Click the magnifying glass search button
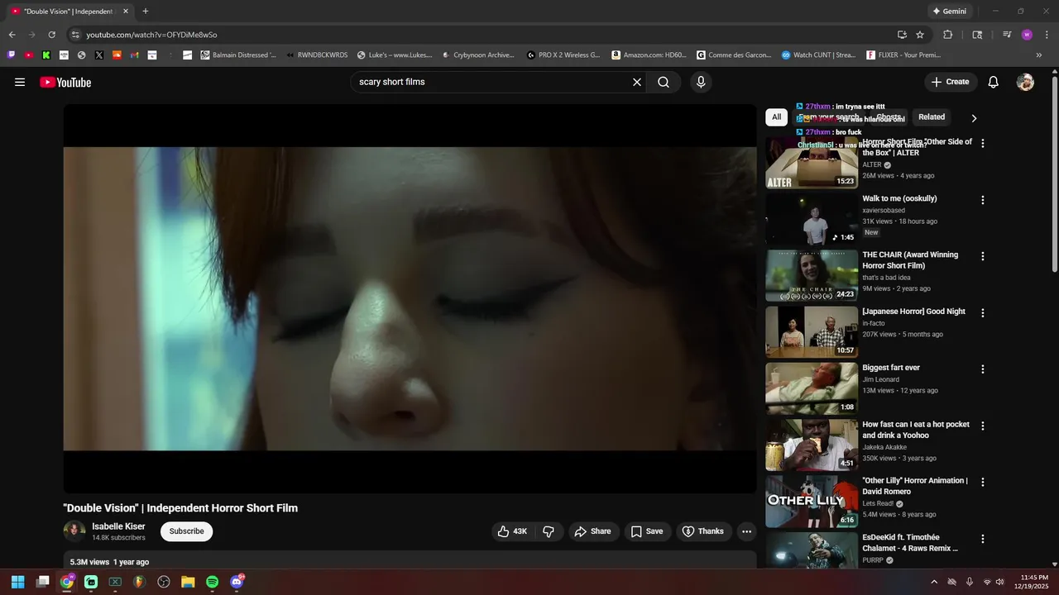Screen dimensions: 1059x595 pos(664,82)
